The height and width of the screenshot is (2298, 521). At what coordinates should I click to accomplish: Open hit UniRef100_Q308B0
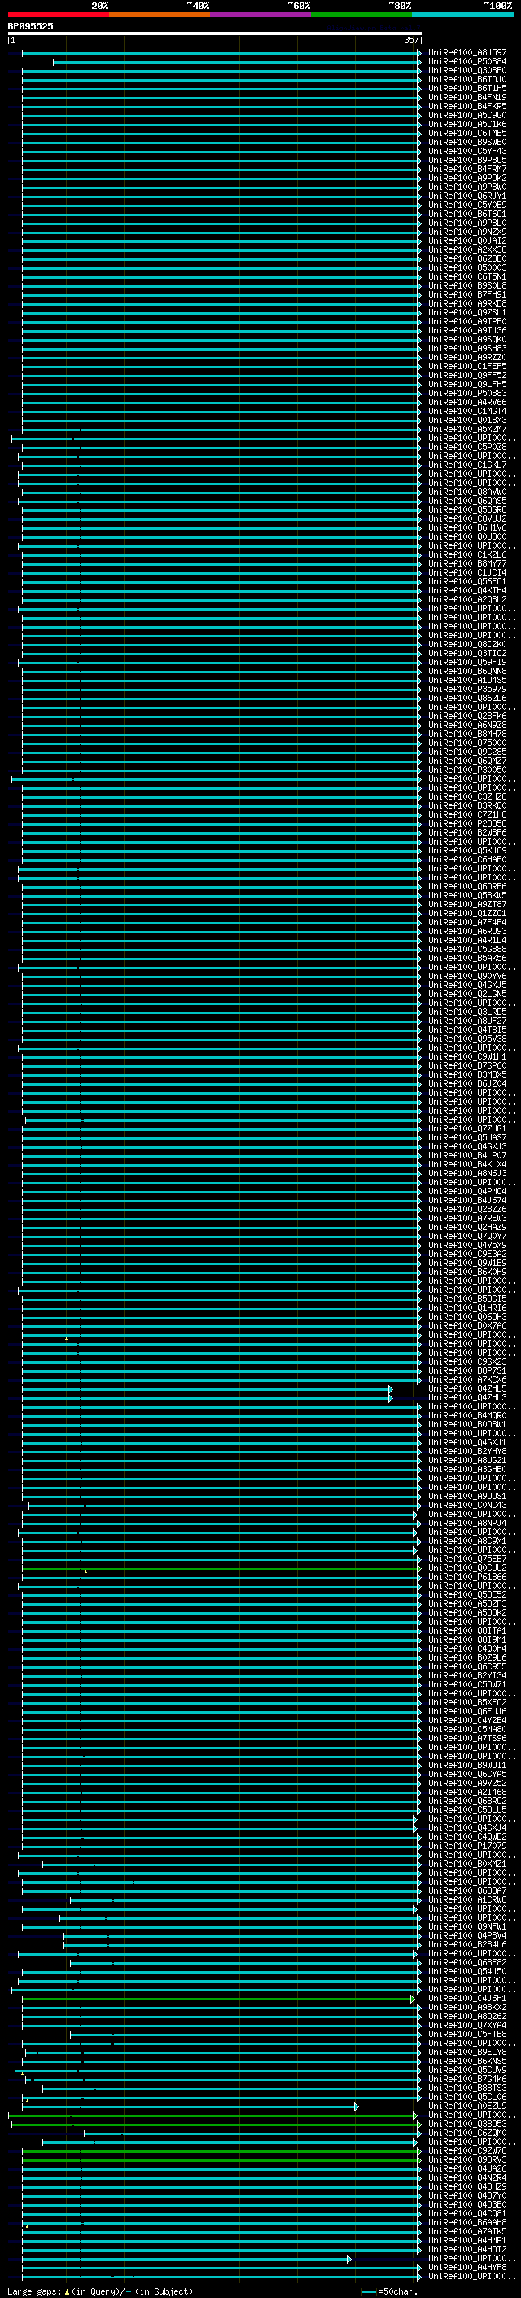[467, 70]
